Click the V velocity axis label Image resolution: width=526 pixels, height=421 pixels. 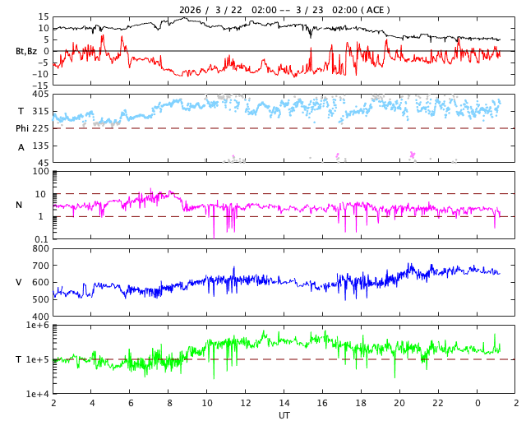tap(19, 282)
